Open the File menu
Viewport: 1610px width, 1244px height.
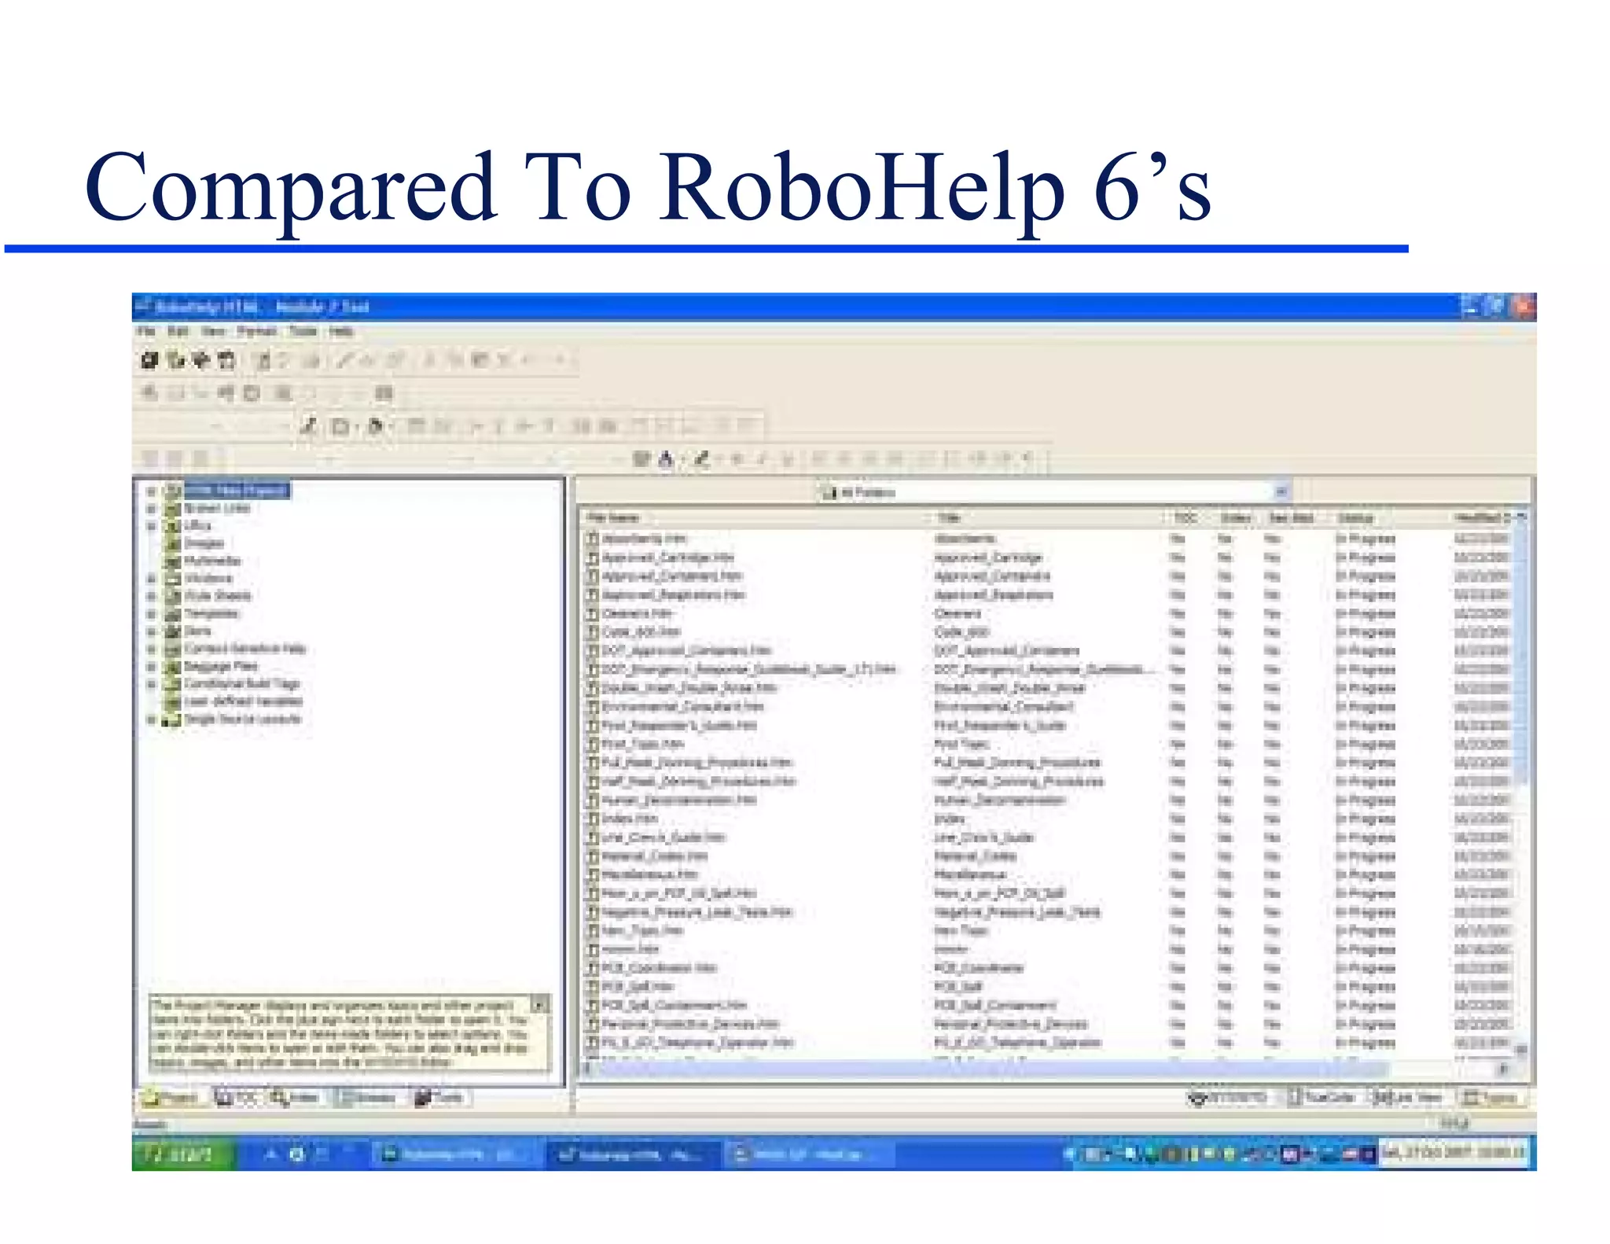pos(146,331)
